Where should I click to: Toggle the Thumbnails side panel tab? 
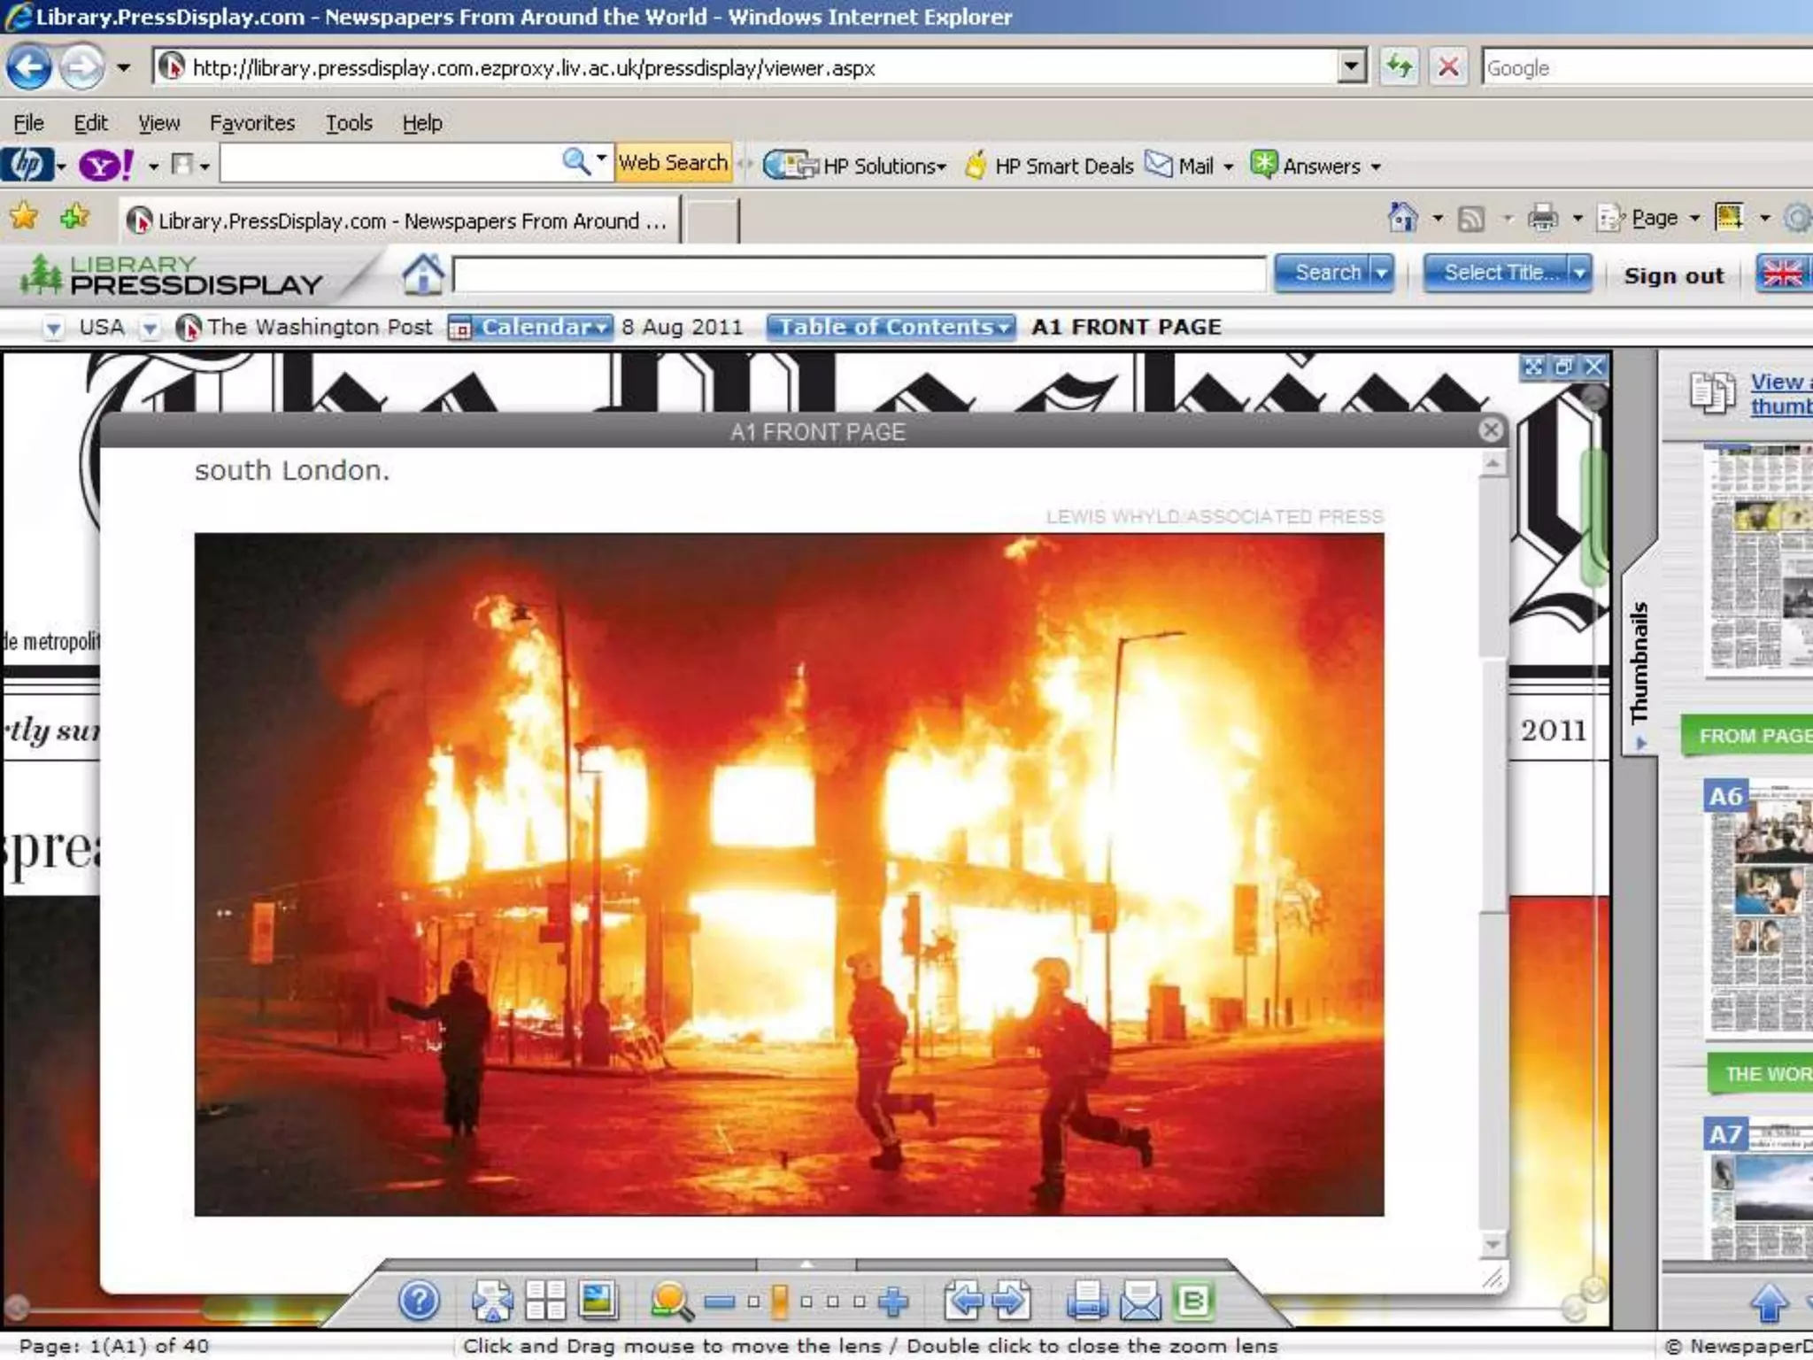pos(1639,662)
